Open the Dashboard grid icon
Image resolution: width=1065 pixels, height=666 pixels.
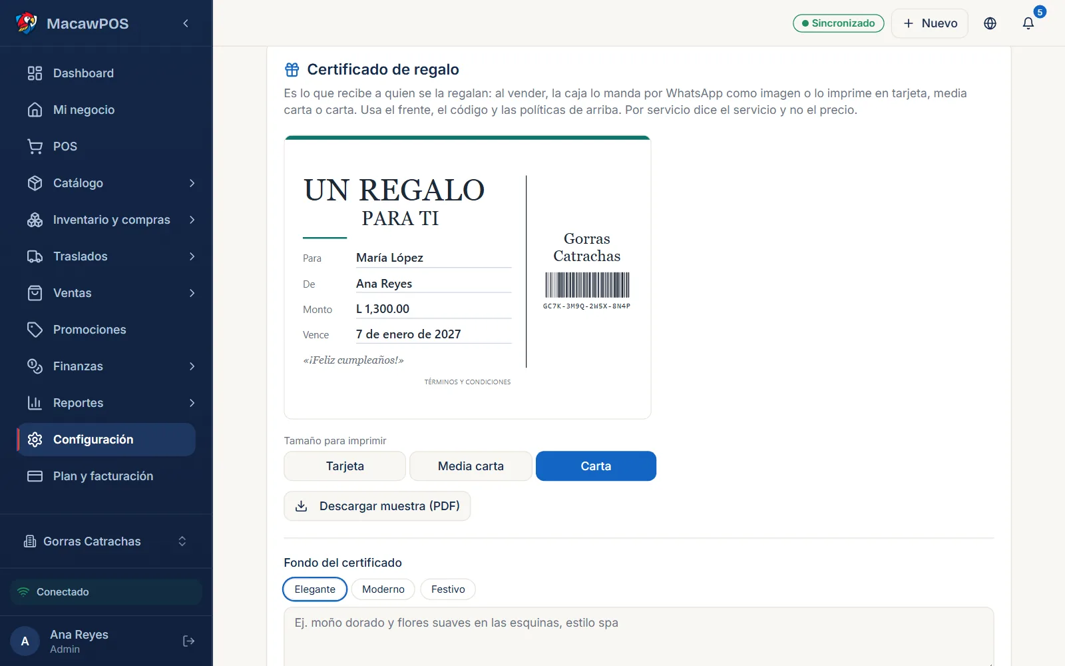(x=35, y=73)
